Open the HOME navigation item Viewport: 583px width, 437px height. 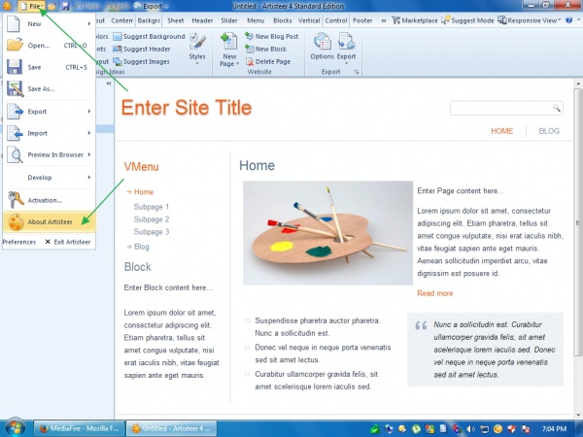pos(502,131)
